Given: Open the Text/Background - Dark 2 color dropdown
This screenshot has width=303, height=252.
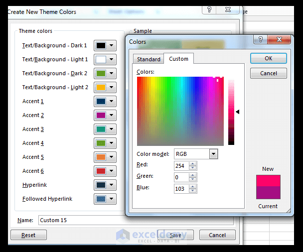Looking at the screenshot, I should [105, 73].
